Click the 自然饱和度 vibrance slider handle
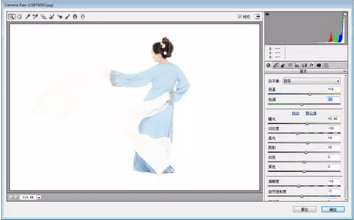This screenshot has height=220, width=354. [302, 196]
